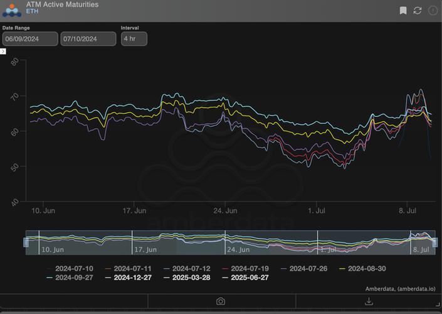
Task: Click the Amberdata, (amberdata.io) credit link
Action: point(400,289)
